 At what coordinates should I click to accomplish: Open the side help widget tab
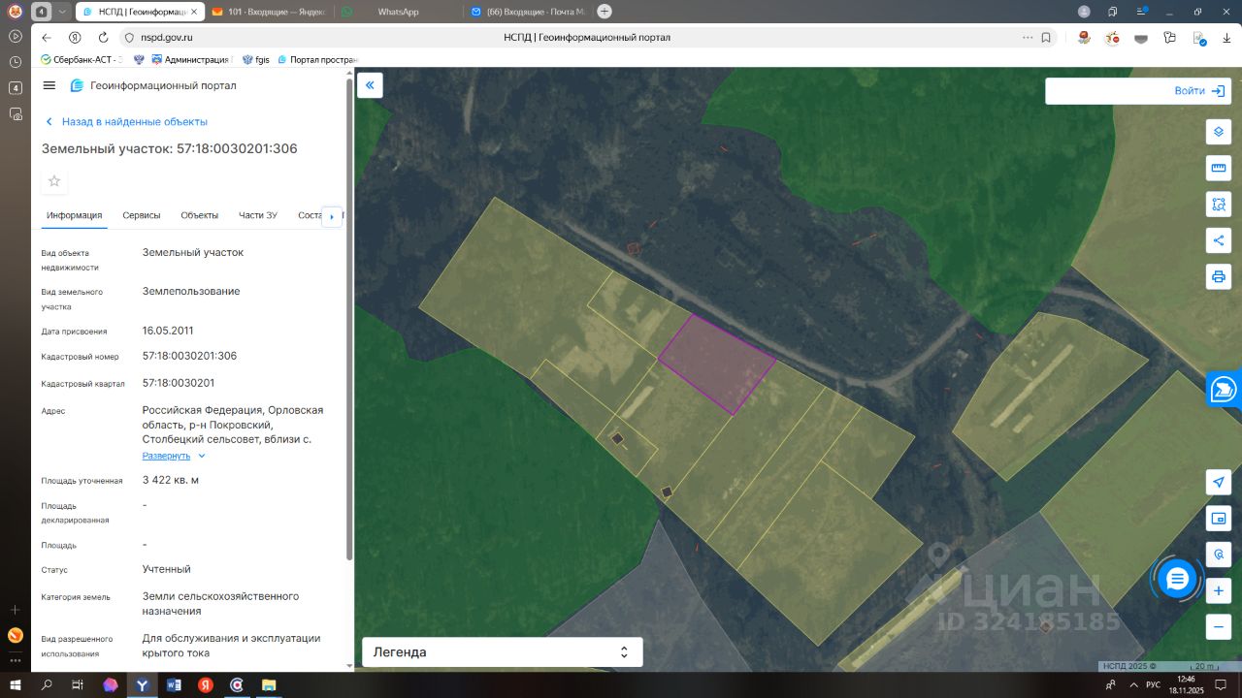tap(1225, 390)
